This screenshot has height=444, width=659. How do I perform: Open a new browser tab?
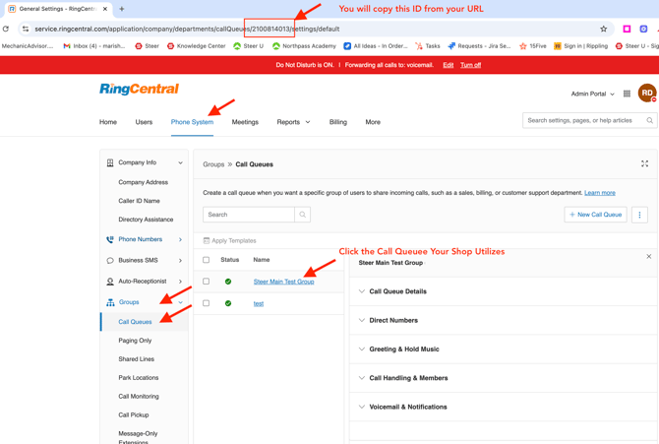click(122, 9)
